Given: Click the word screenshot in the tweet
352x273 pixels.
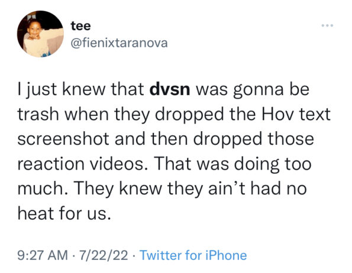Looking at the screenshot, I should tap(63, 139).
